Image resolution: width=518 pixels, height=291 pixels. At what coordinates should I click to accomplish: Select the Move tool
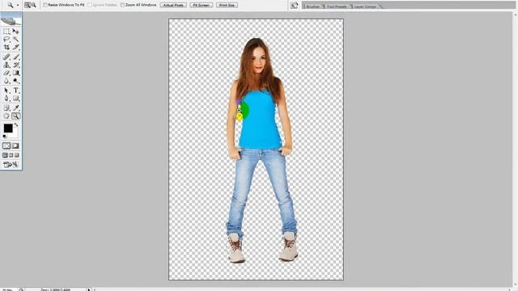[15, 32]
